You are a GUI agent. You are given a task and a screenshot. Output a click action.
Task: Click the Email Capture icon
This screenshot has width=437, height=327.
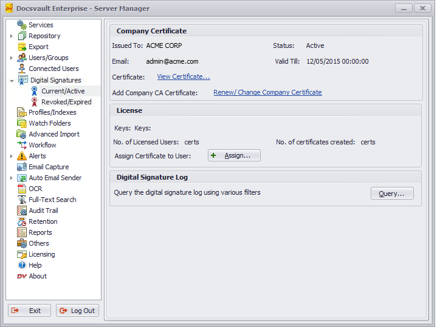[22, 167]
